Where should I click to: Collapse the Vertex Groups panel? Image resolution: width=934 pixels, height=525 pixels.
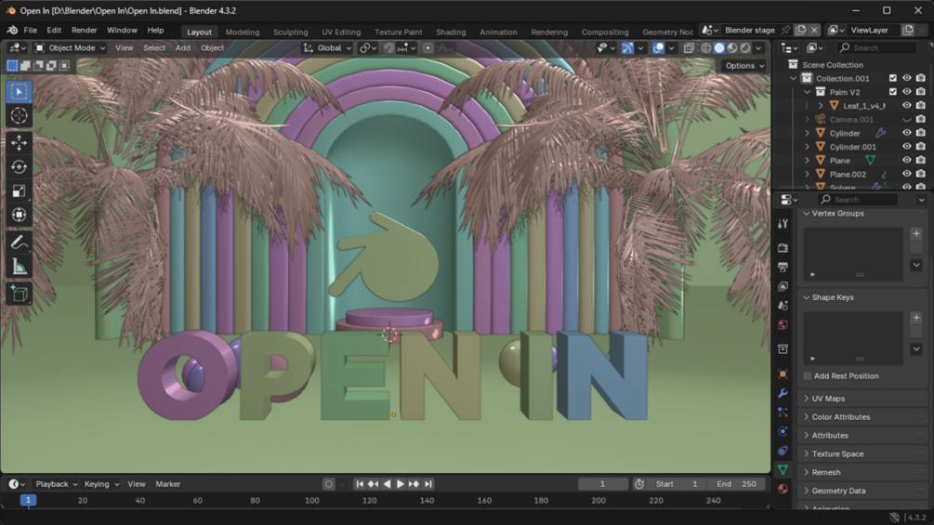[x=836, y=214]
